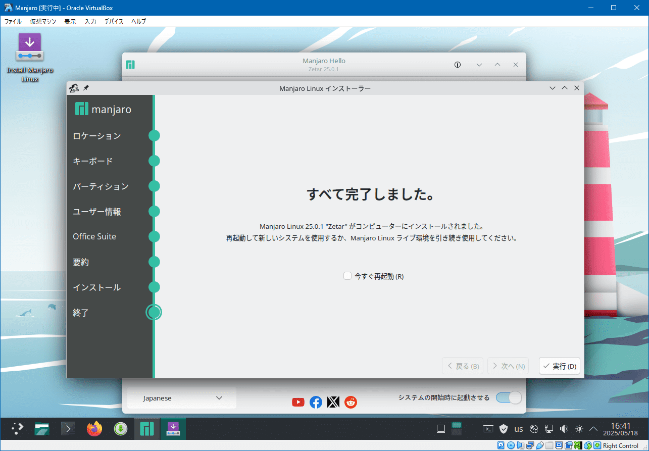Click the manjaro logo in the installer sidebar

coord(103,109)
